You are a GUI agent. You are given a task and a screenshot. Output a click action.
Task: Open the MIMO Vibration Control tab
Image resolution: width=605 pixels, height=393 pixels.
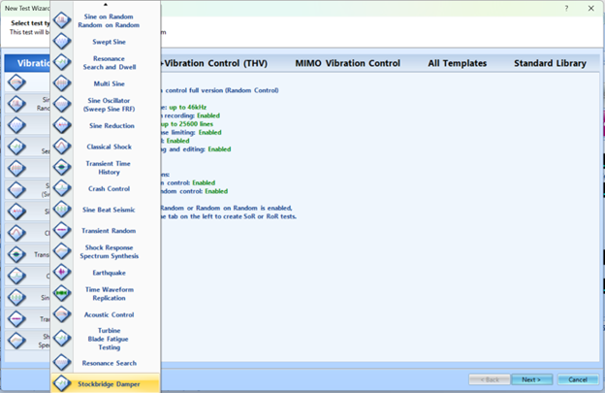click(x=347, y=63)
